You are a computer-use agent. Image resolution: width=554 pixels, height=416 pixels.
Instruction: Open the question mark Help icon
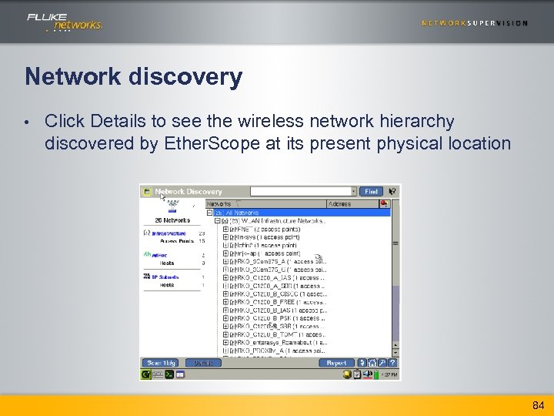coord(392,363)
